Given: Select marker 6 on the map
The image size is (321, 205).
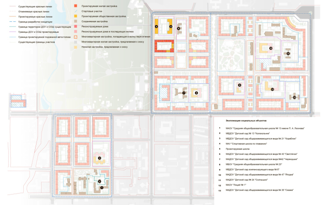Looking at the screenshot, I should click(x=179, y=28).
